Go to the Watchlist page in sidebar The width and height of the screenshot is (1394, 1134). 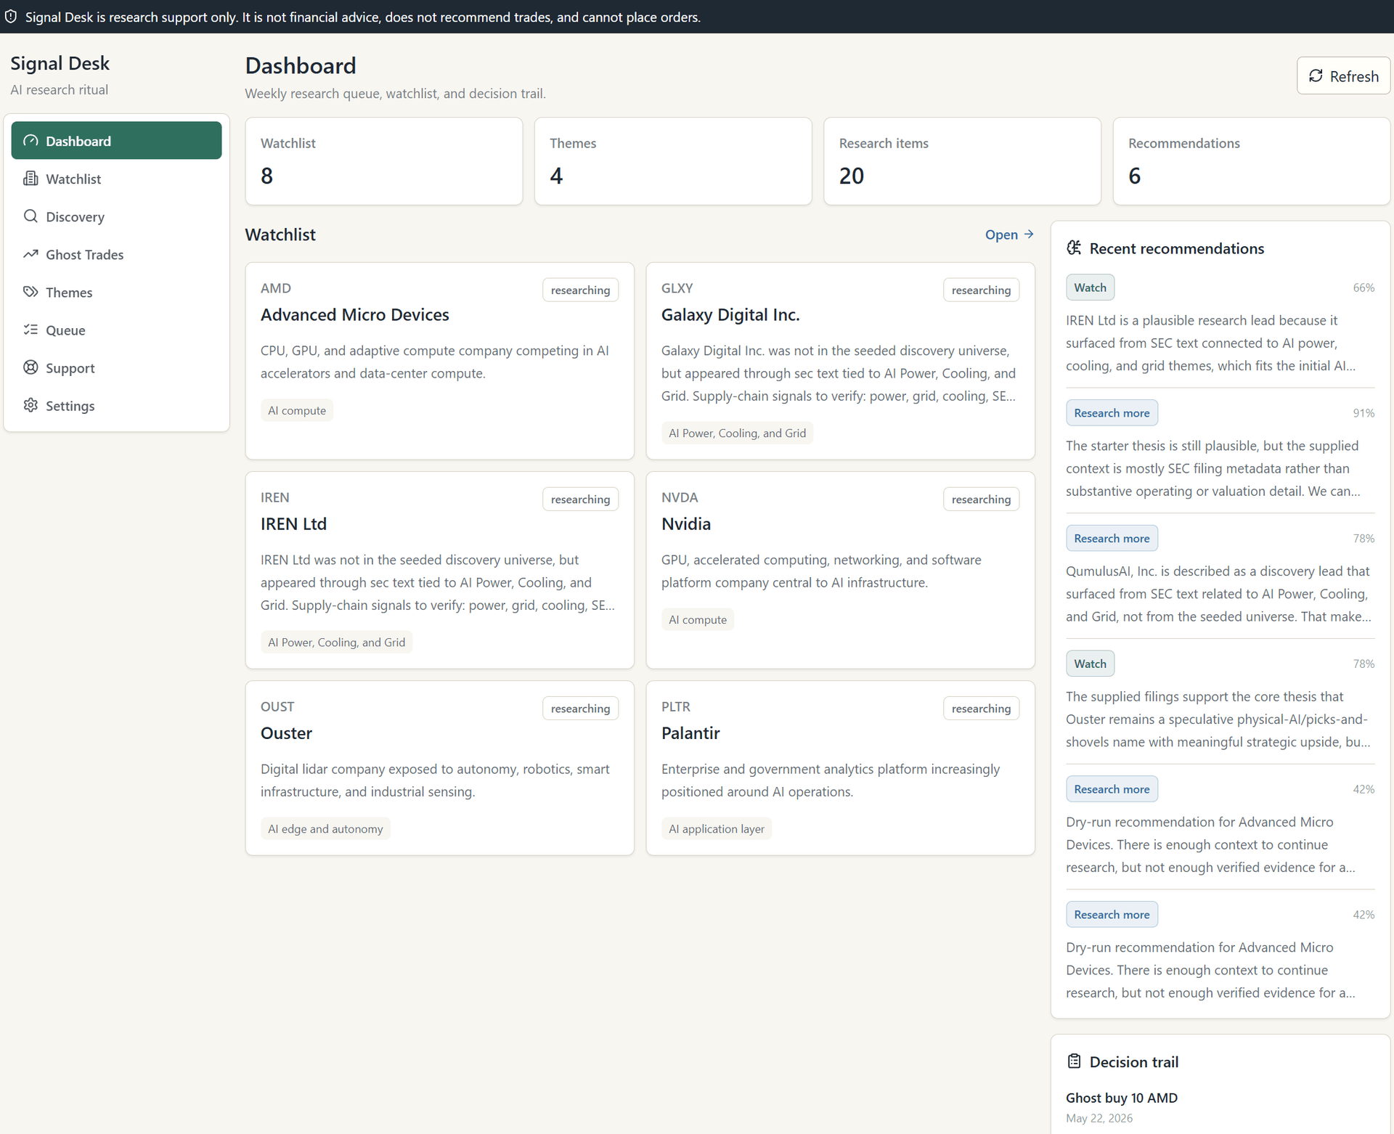pos(116,179)
